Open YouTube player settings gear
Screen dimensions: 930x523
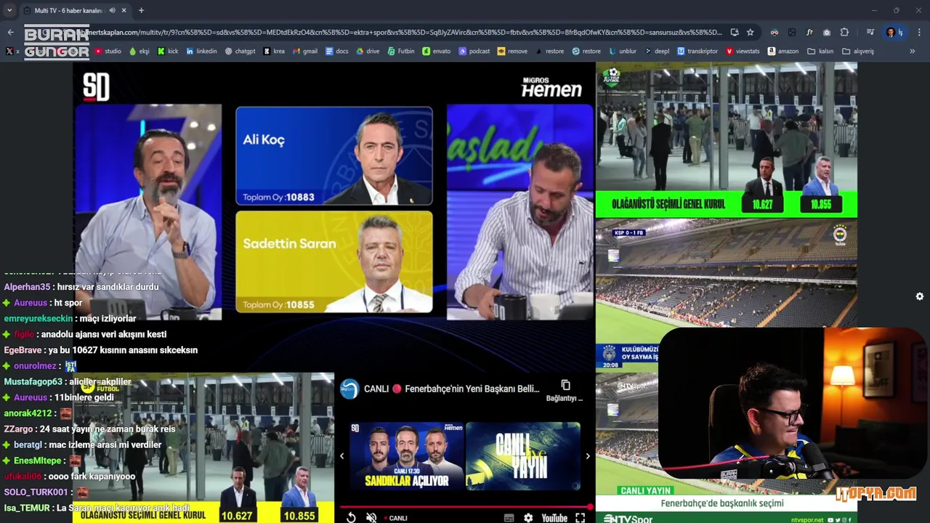pyautogui.click(x=528, y=518)
